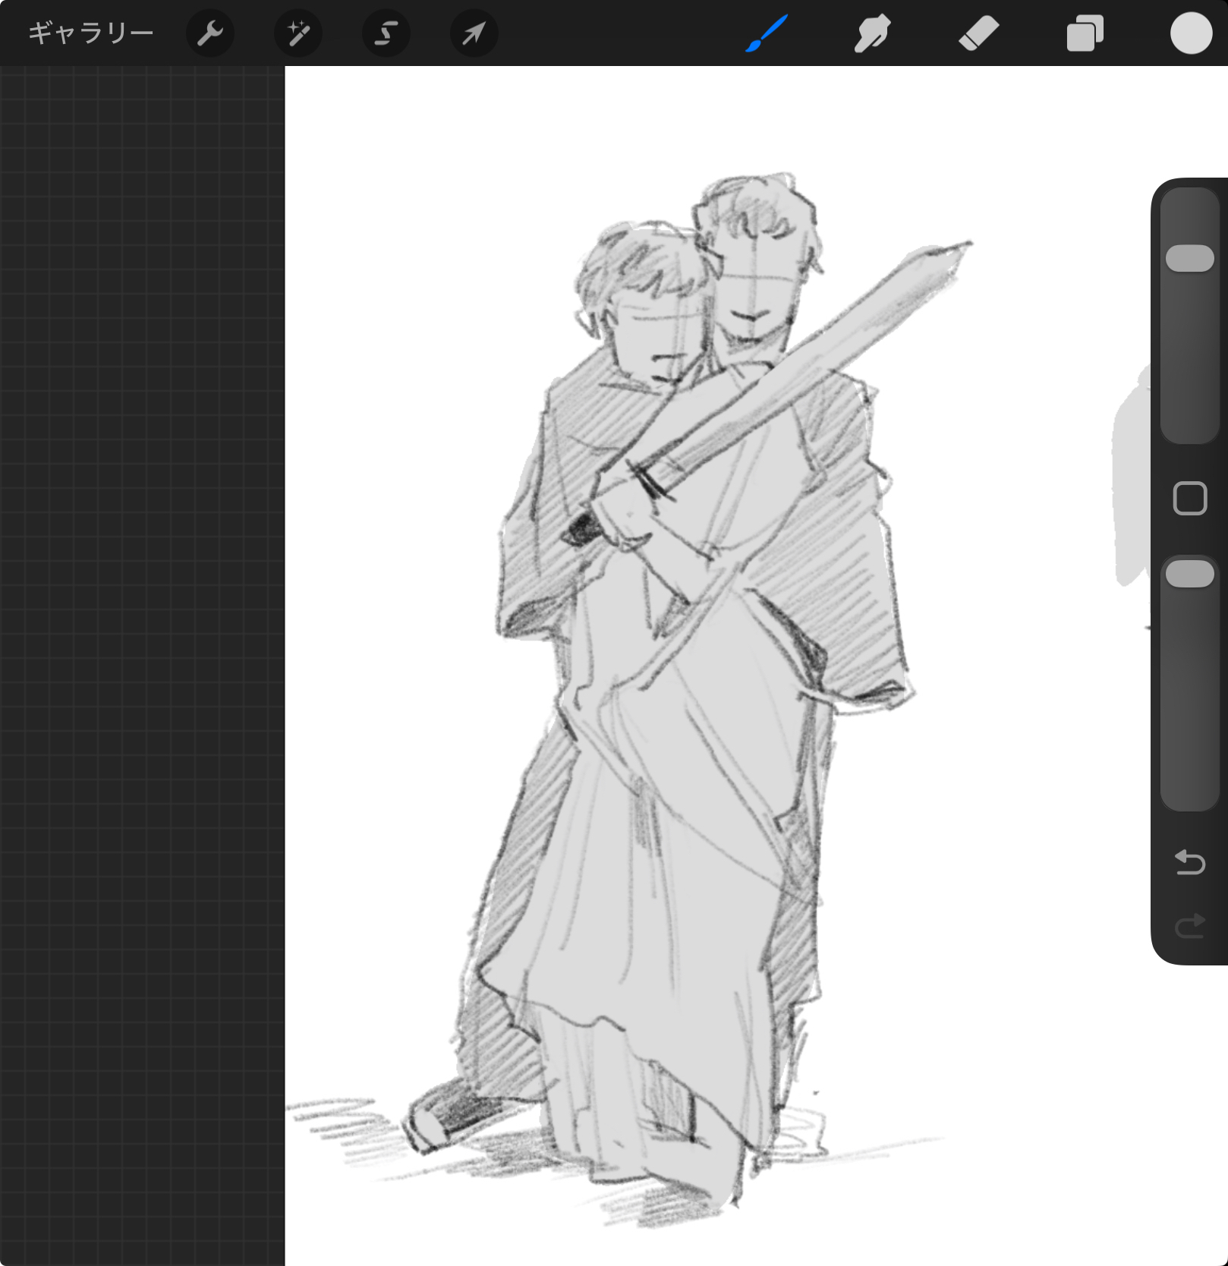Viewport: 1228px width, 1266px height.
Task: Click the shorter figure's hair in sketch
Action: [x=638, y=262]
